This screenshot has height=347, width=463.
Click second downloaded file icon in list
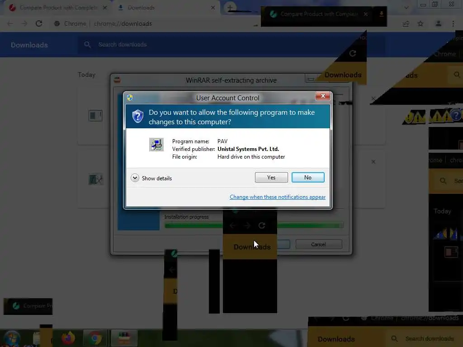coord(96,179)
